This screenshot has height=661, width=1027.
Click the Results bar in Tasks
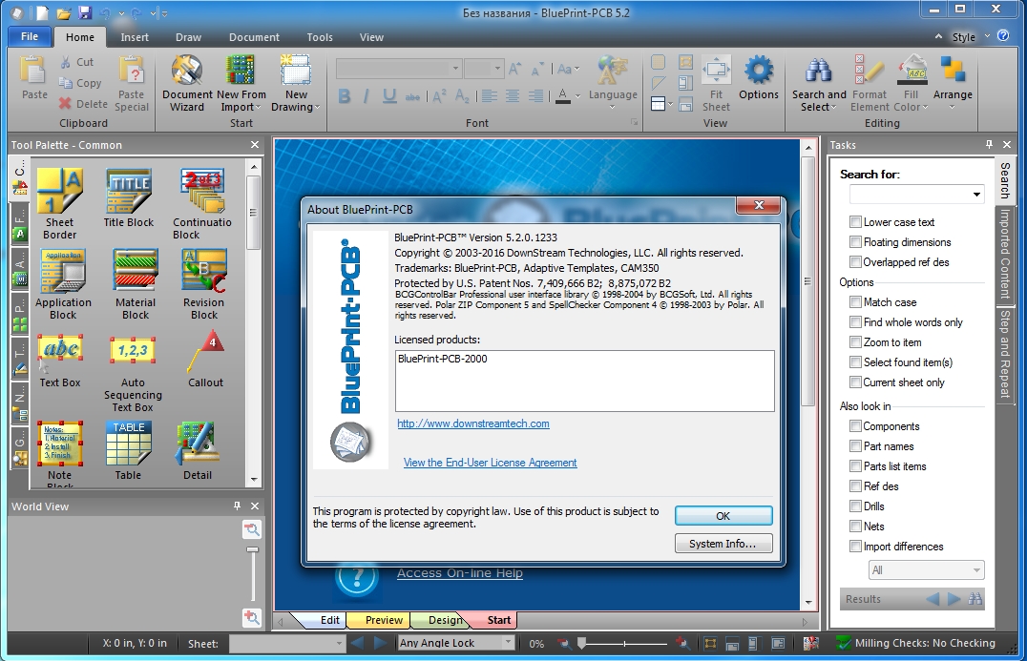point(912,599)
